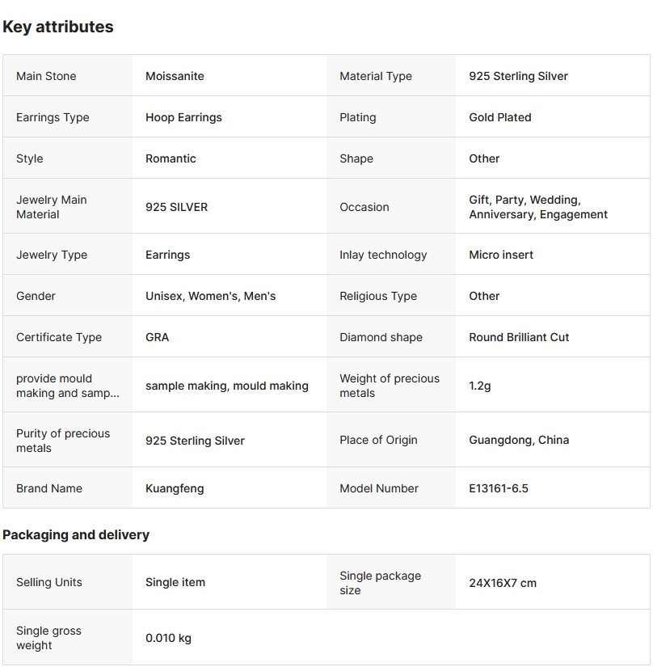The height and width of the screenshot is (667, 653).
Task: Click the Key attributes heading
Action: pyautogui.click(x=58, y=27)
